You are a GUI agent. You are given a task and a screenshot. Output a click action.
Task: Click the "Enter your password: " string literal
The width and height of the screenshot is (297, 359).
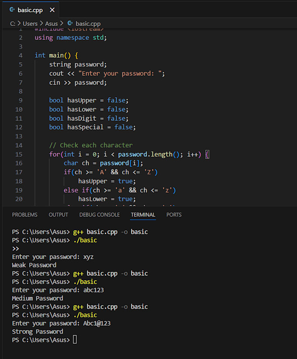[x=120, y=74]
